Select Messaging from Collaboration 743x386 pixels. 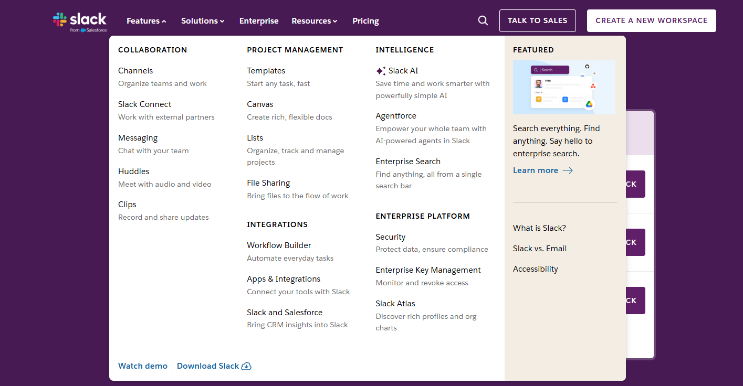tap(138, 138)
